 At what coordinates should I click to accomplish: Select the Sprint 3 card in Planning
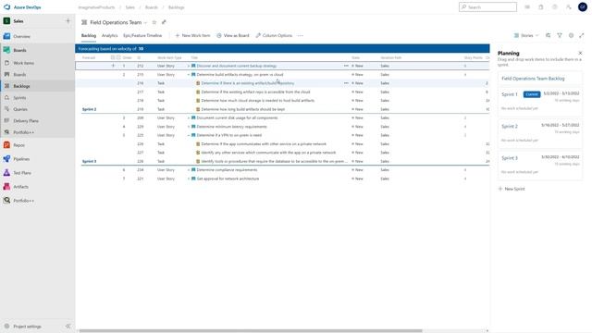pos(540,165)
